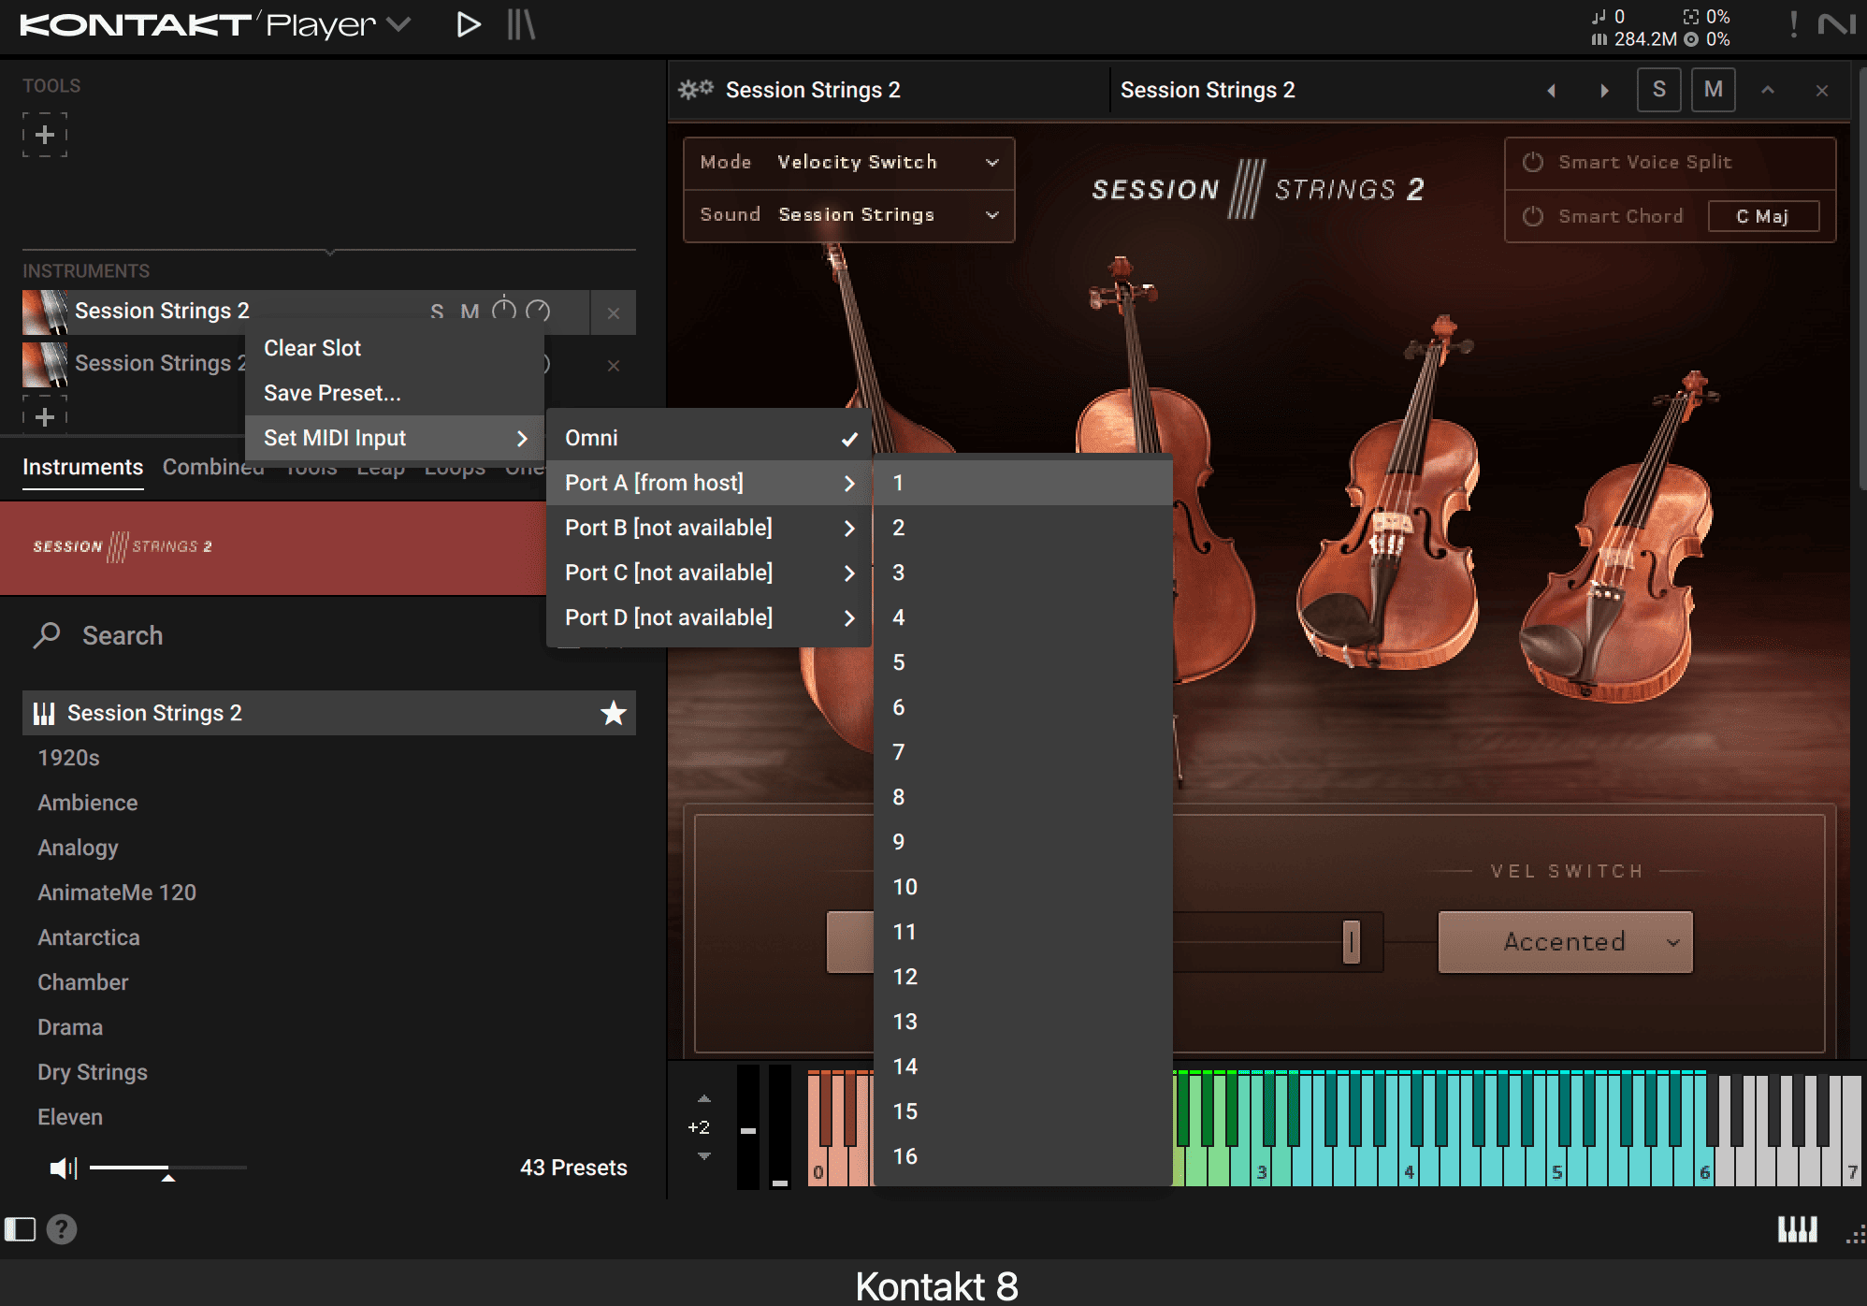Click the velocity switch slider handle
This screenshot has width=1867, height=1306.
tap(1351, 941)
